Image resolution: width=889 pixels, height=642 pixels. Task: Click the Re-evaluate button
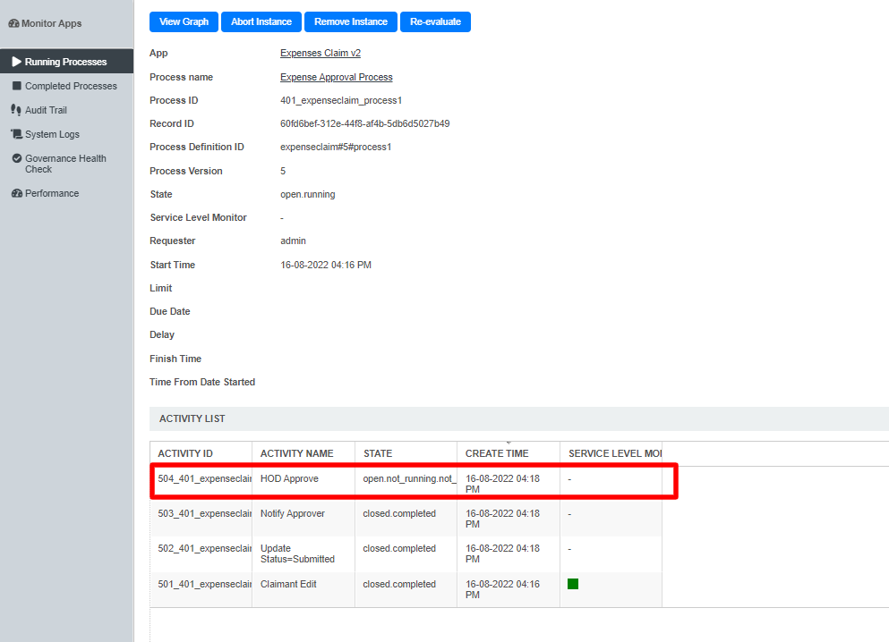[435, 21]
